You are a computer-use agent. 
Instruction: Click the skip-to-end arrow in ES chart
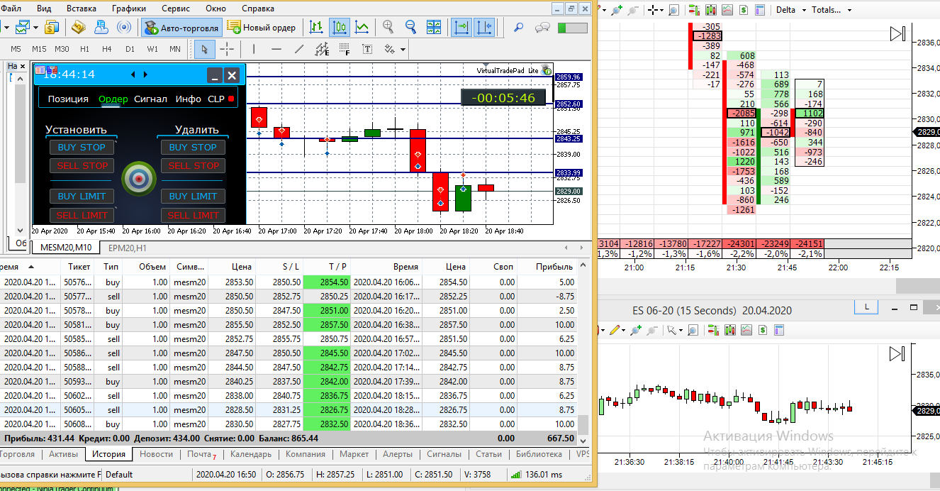click(x=898, y=353)
